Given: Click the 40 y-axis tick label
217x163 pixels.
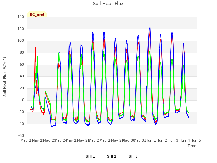Looking at the screenshot, I should click(x=22, y=76).
